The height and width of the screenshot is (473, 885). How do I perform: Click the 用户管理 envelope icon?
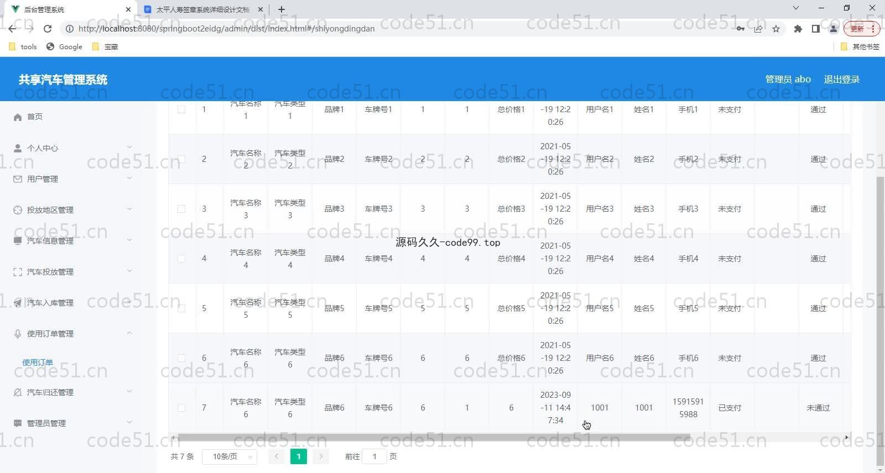(18, 179)
